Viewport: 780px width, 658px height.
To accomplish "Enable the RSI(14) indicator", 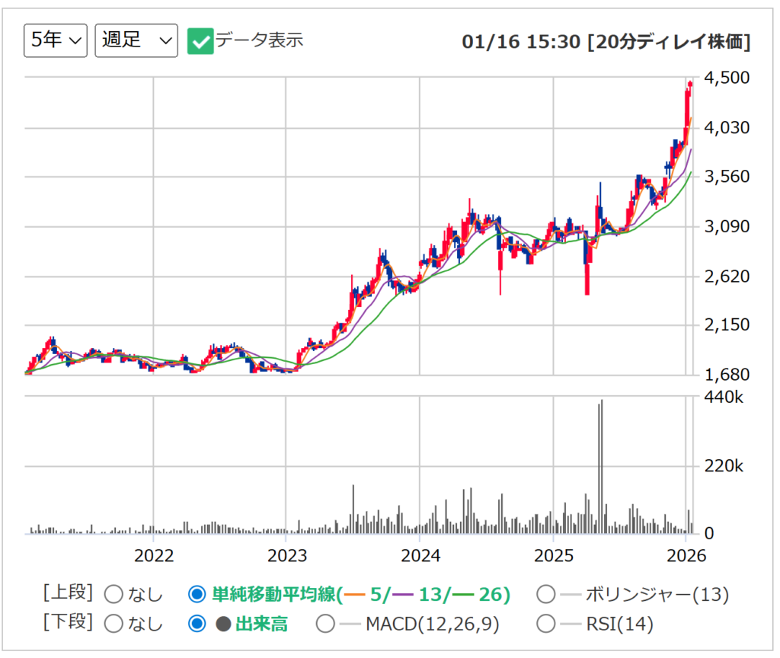I will (x=546, y=623).
